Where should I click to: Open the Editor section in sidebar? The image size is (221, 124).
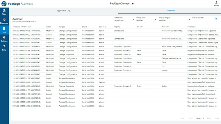click(4, 12)
